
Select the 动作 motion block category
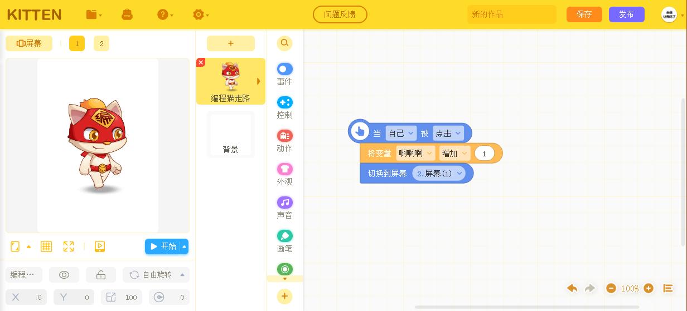coord(284,141)
